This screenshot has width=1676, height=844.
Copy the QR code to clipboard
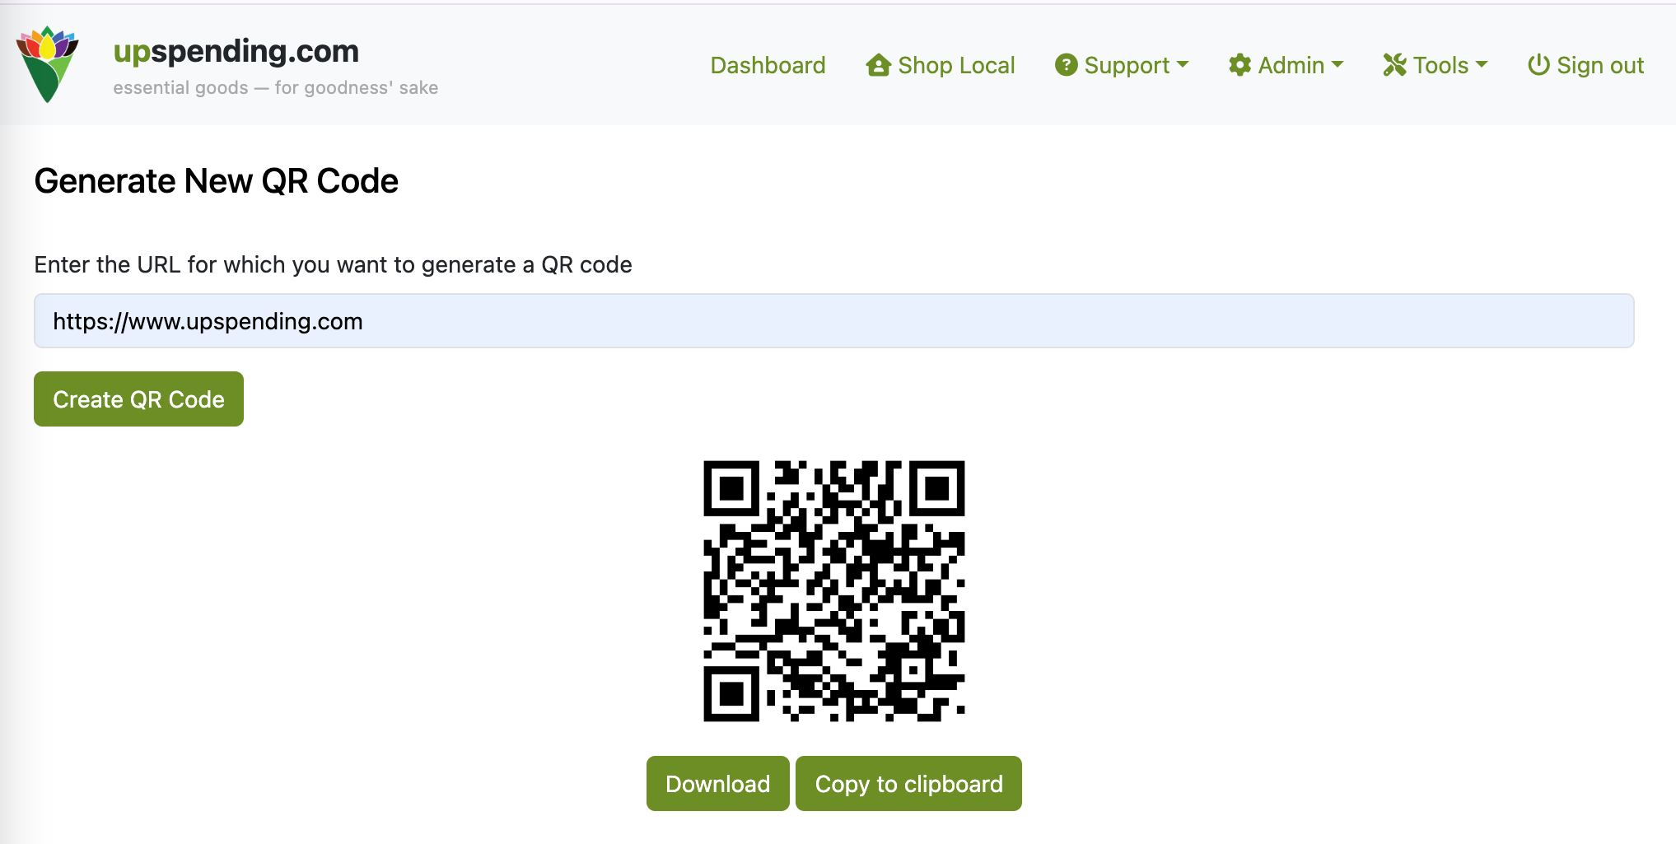pyautogui.click(x=908, y=783)
